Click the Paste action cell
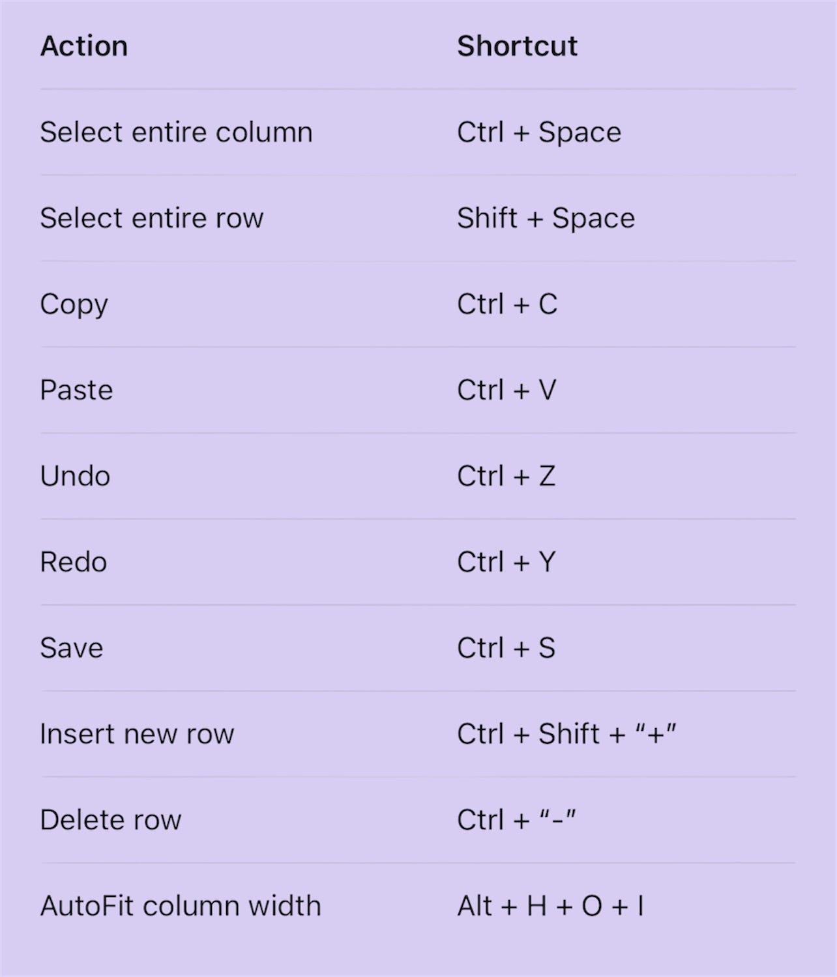 tap(77, 390)
